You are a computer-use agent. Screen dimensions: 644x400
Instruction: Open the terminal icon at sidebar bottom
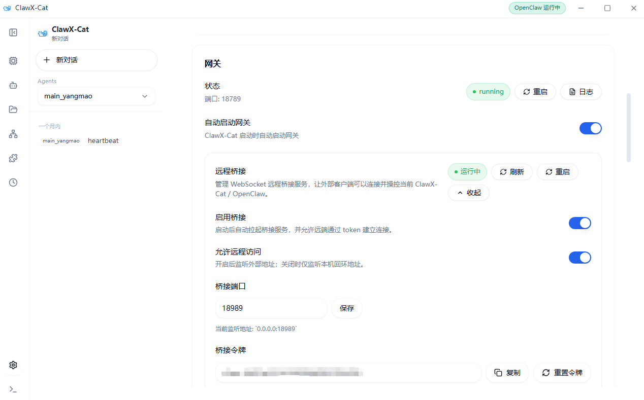point(13,389)
